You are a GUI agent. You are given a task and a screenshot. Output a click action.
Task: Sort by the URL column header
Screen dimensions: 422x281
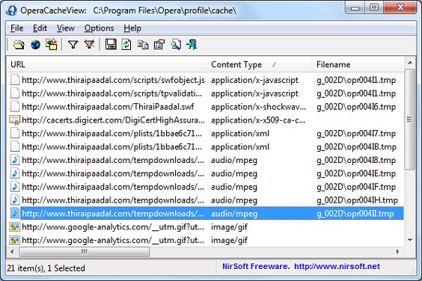point(106,64)
